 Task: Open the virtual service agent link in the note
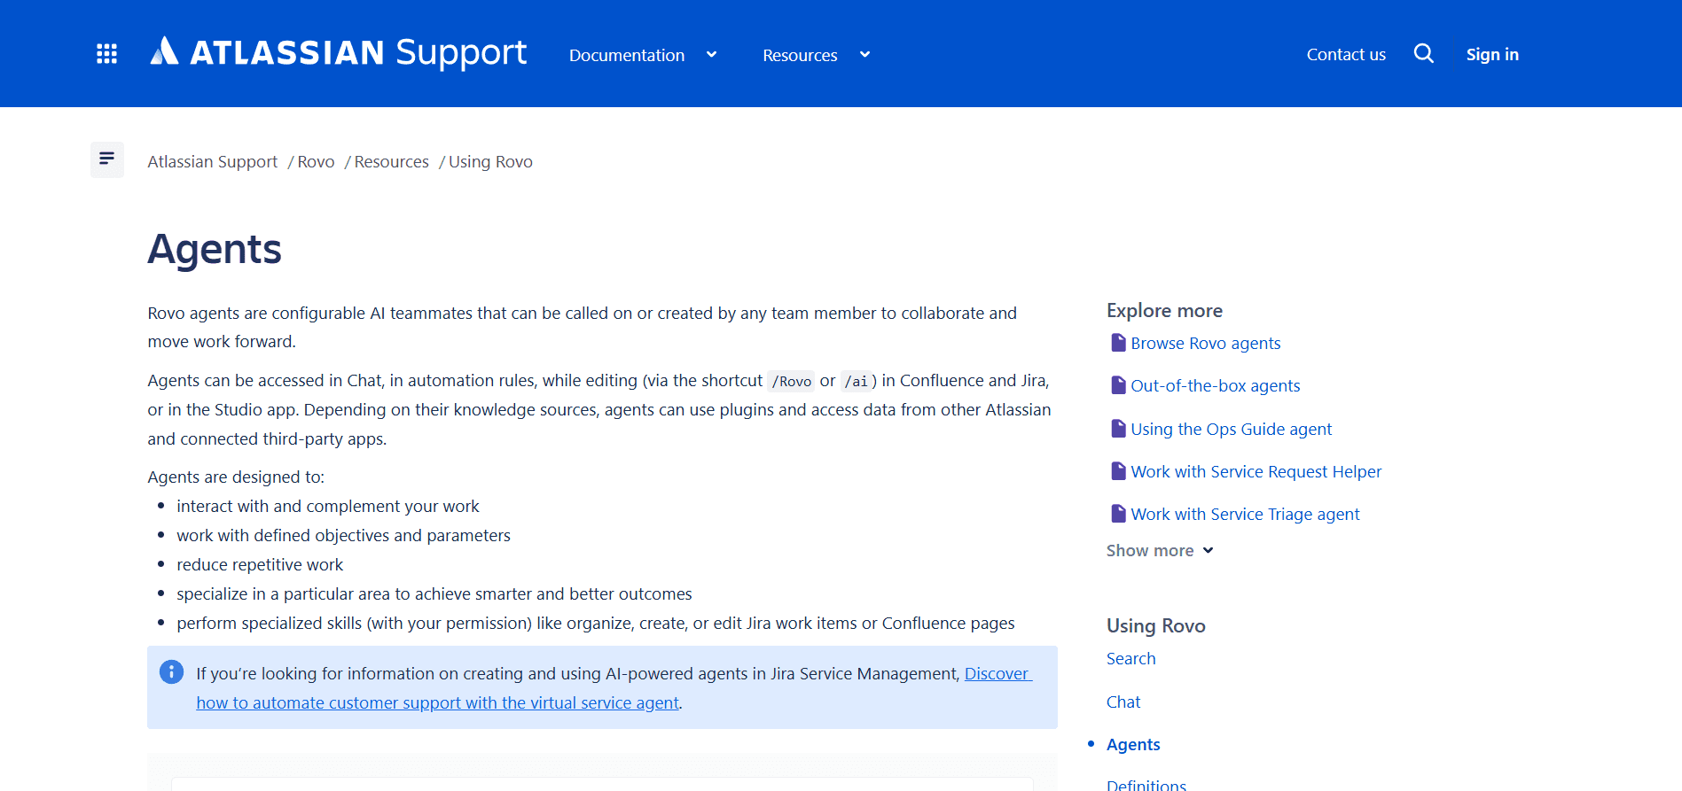pyautogui.click(x=437, y=702)
